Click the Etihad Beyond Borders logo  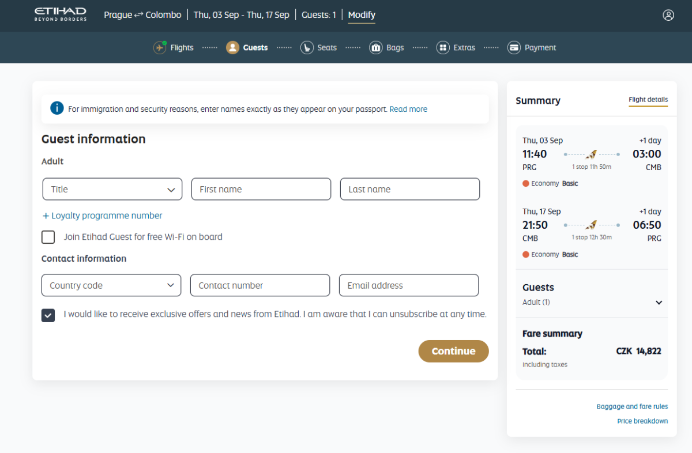click(x=61, y=14)
